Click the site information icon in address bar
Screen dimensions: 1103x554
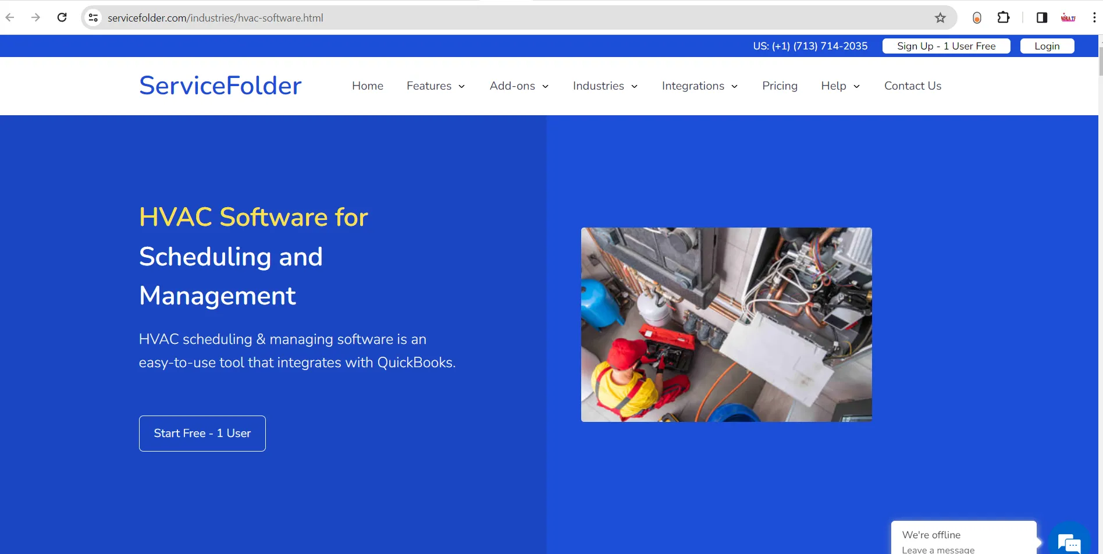93,17
